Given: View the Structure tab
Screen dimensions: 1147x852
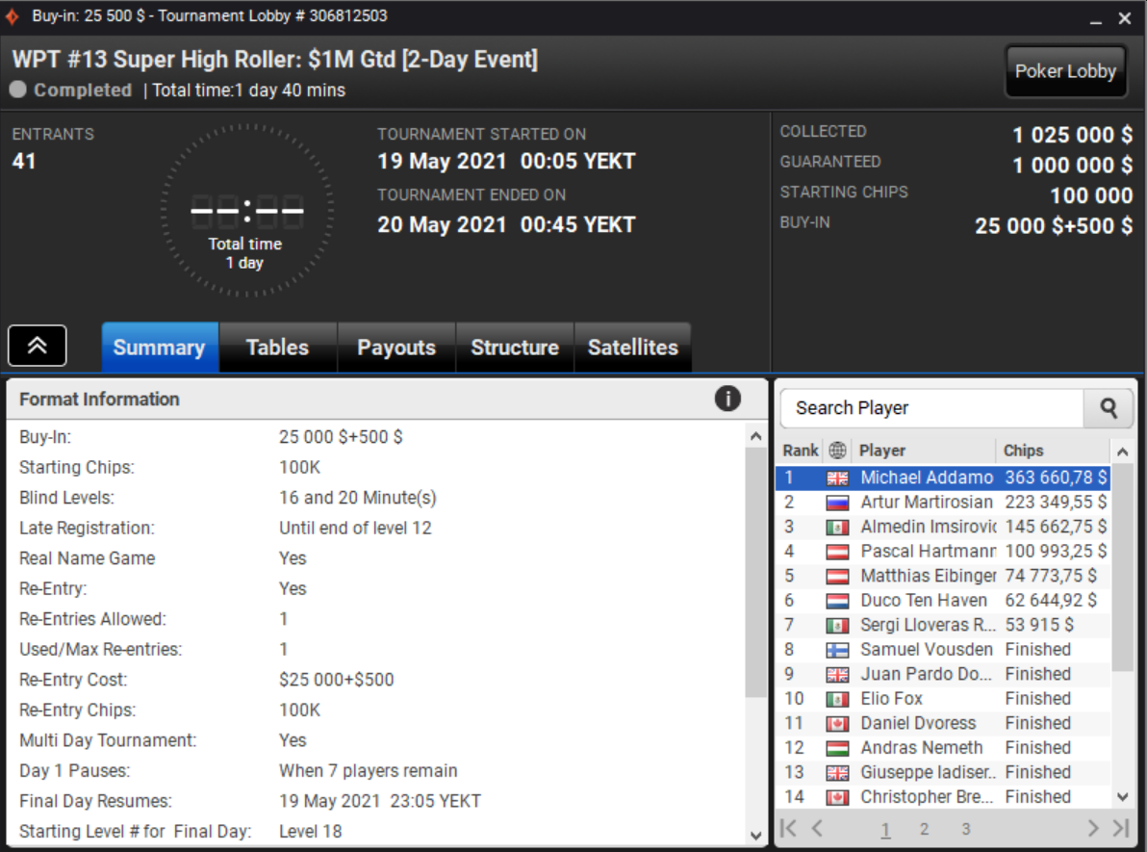Looking at the screenshot, I should 515,348.
